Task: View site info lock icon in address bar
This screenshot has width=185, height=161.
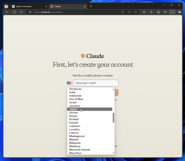Action: click(30, 12)
